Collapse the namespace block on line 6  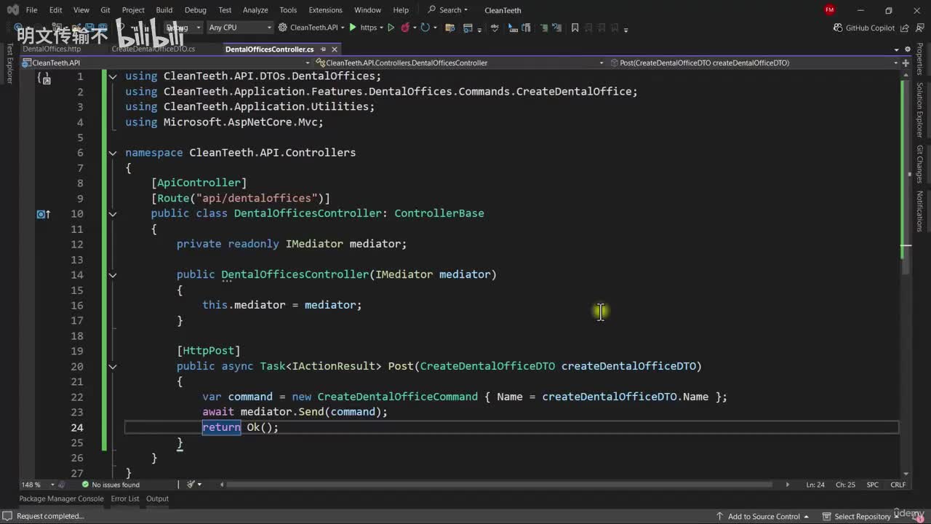tap(113, 153)
